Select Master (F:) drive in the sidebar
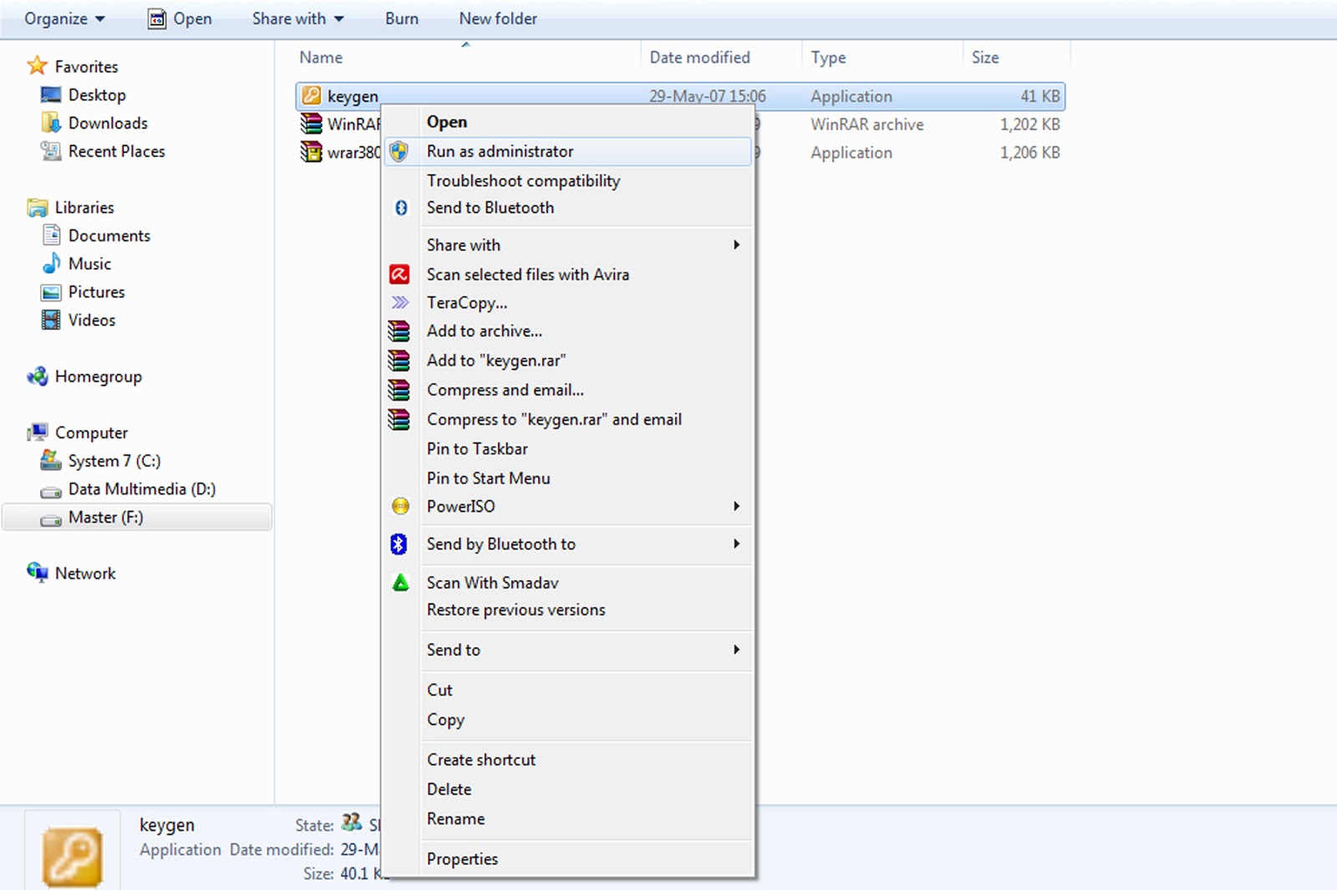The image size is (1337, 890). [137, 517]
